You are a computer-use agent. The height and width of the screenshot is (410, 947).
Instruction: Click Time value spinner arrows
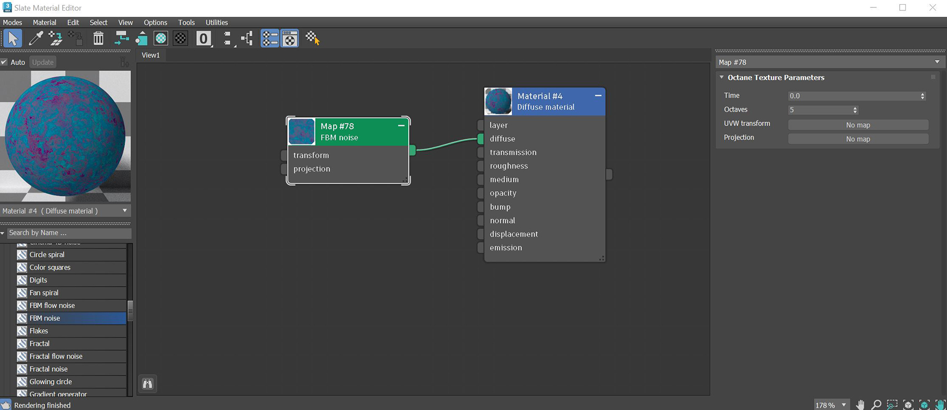(x=922, y=96)
